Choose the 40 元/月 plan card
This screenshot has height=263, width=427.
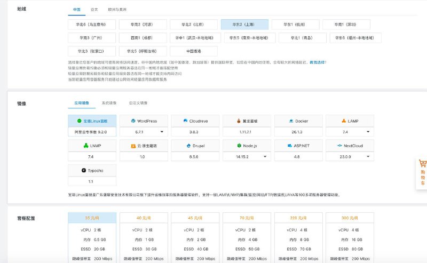[144, 238]
